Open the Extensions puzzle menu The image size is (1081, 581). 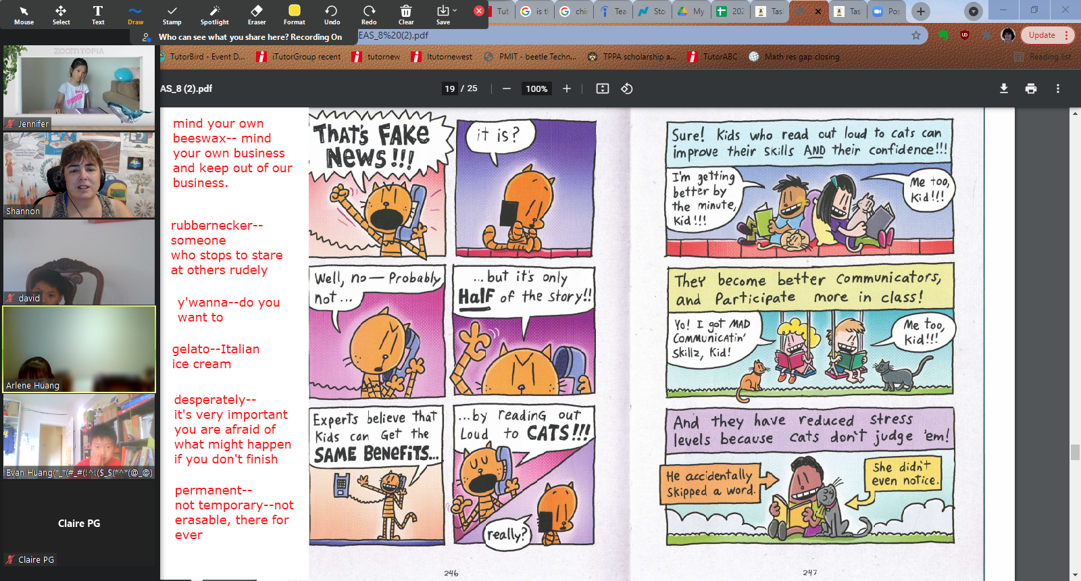pyautogui.click(x=986, y=35)
